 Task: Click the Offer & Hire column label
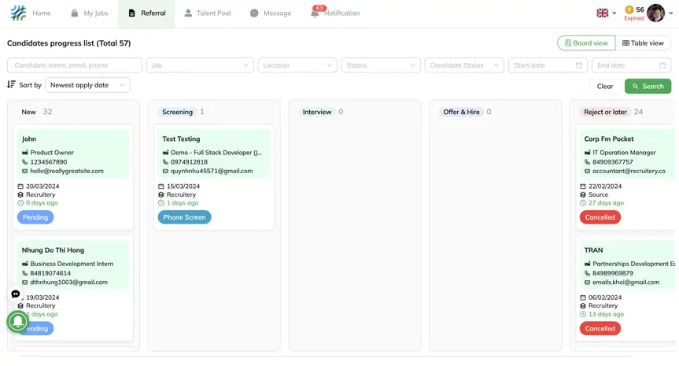[x=461, y=113]
